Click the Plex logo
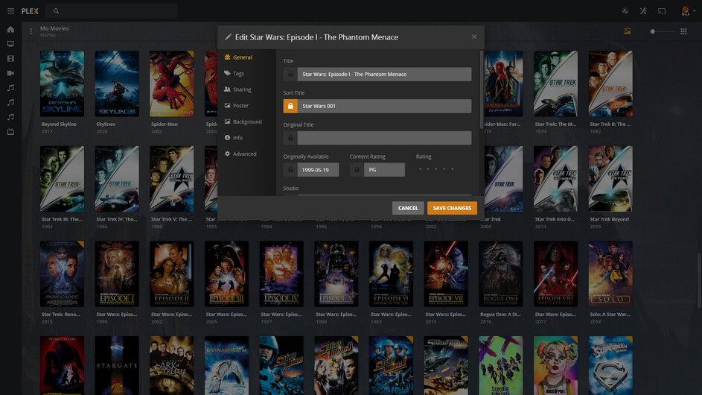702x395 pixels. pos(30,11)
